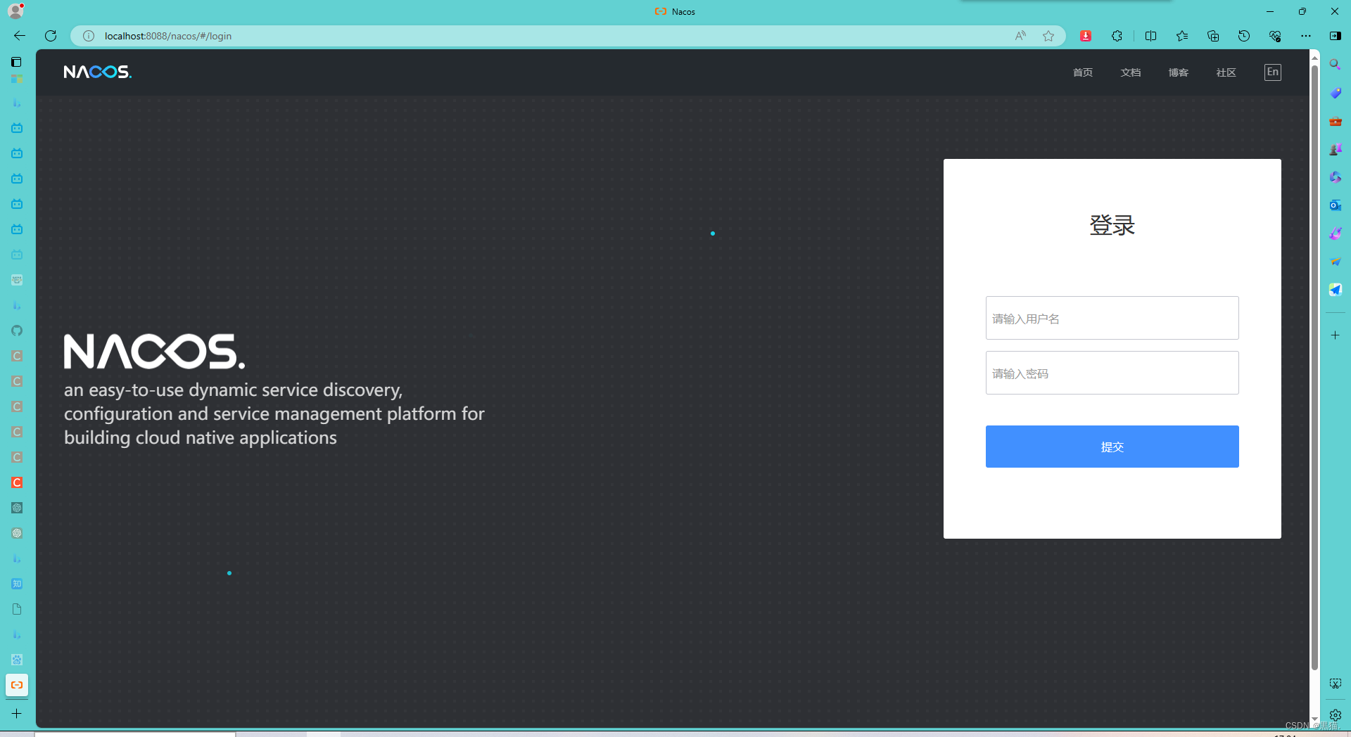Add an app to sidebar
1351x737 pixels.
(x=1336, y=335)
